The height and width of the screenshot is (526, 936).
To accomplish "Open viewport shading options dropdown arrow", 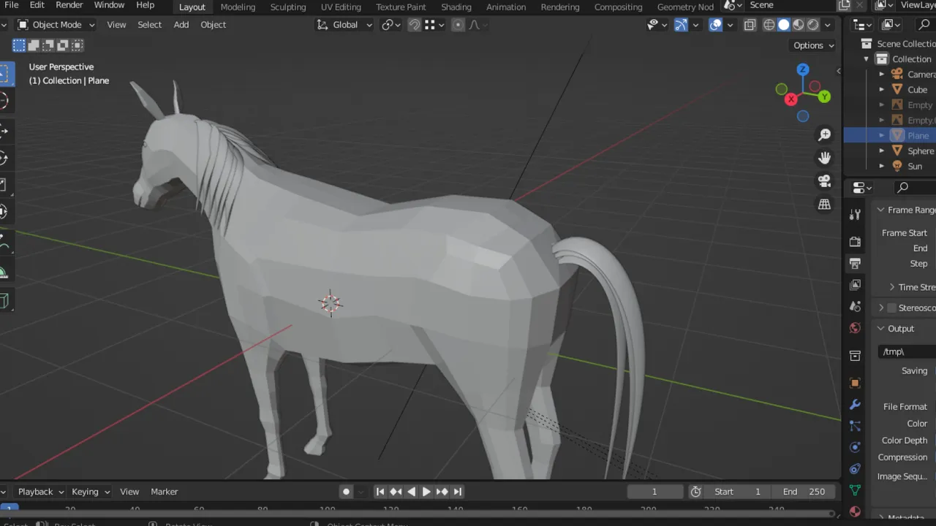I will tap(828, 25).
